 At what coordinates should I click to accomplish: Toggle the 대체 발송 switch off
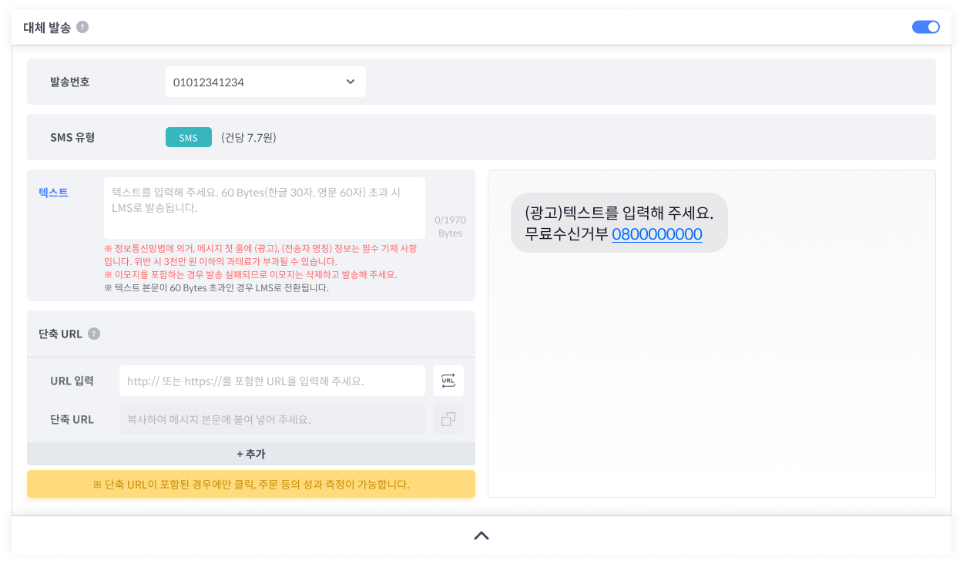[925, 27]
